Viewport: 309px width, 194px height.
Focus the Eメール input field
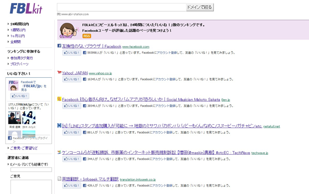click(x=31, y=170)
